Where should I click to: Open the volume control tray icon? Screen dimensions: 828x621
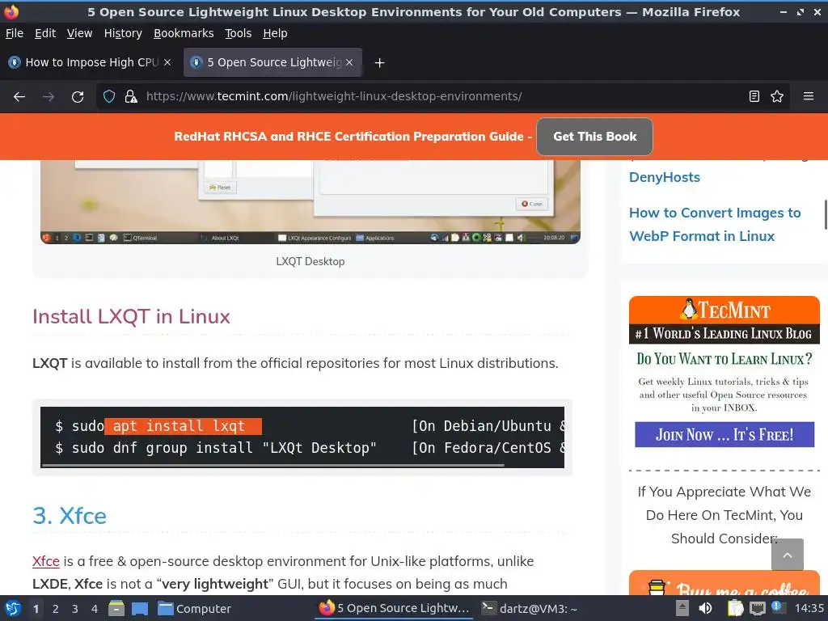point(705,608)
